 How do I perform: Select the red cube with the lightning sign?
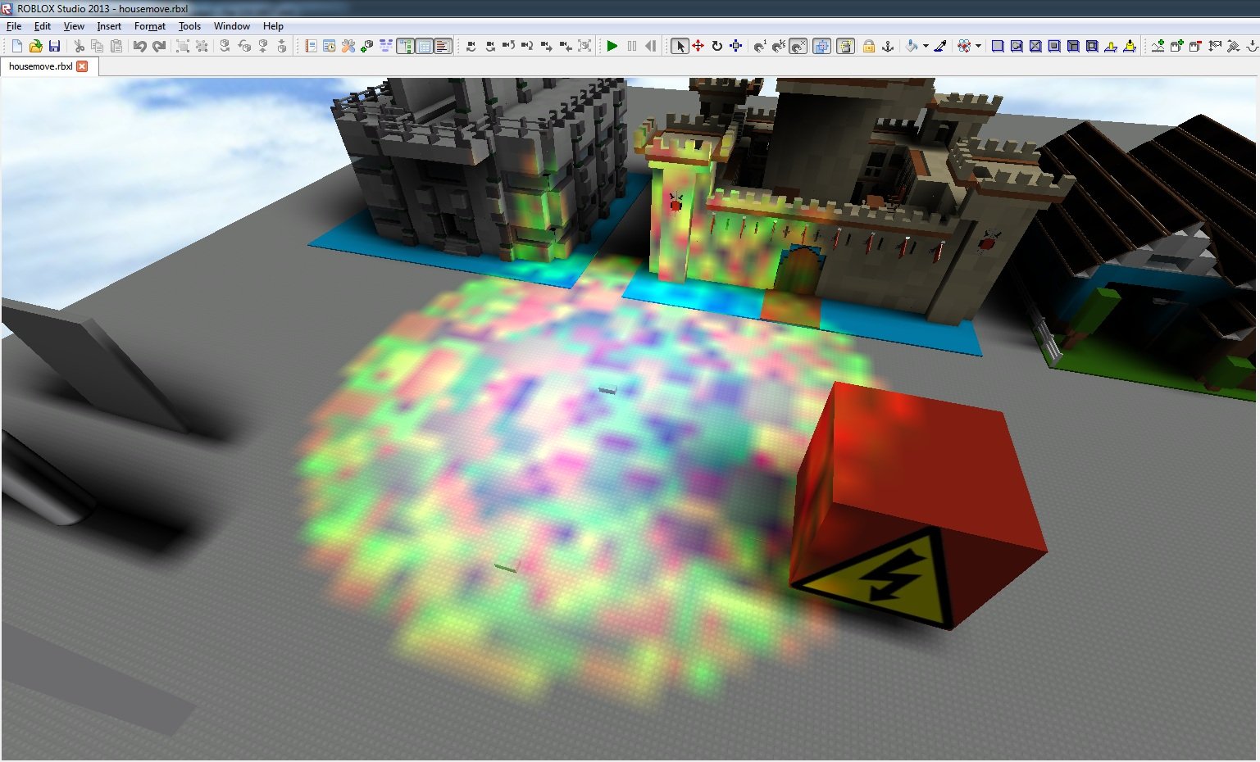[x=918, y=506]
